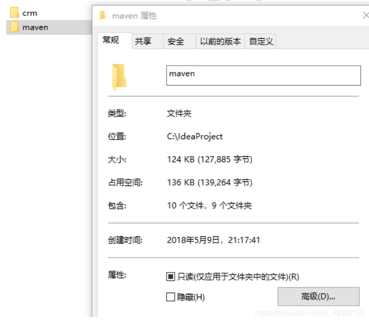Click the size value 124 KB (127,885 字节)
Screen dimensions: 369x321
[x=210, y=159]
